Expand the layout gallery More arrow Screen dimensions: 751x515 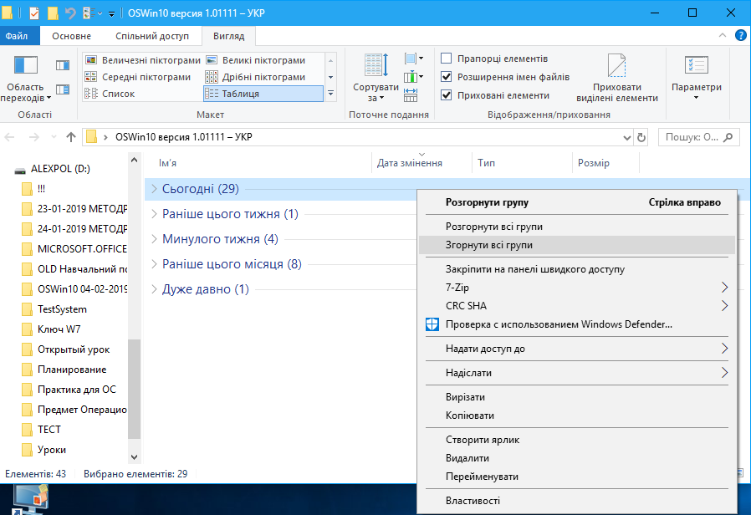(x=330, y=94)
